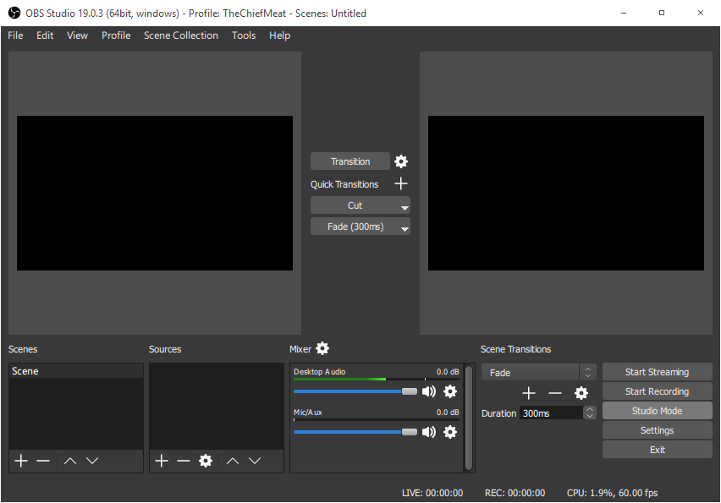
Task: Click the Quick Transitions label
Action: click(344, 184)
